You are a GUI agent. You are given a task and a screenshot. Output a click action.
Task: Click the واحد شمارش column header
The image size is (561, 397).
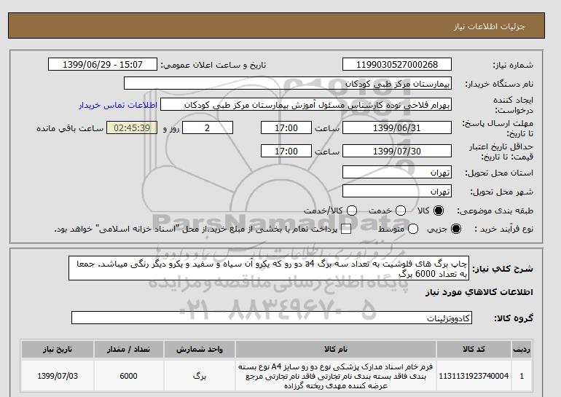200,349
